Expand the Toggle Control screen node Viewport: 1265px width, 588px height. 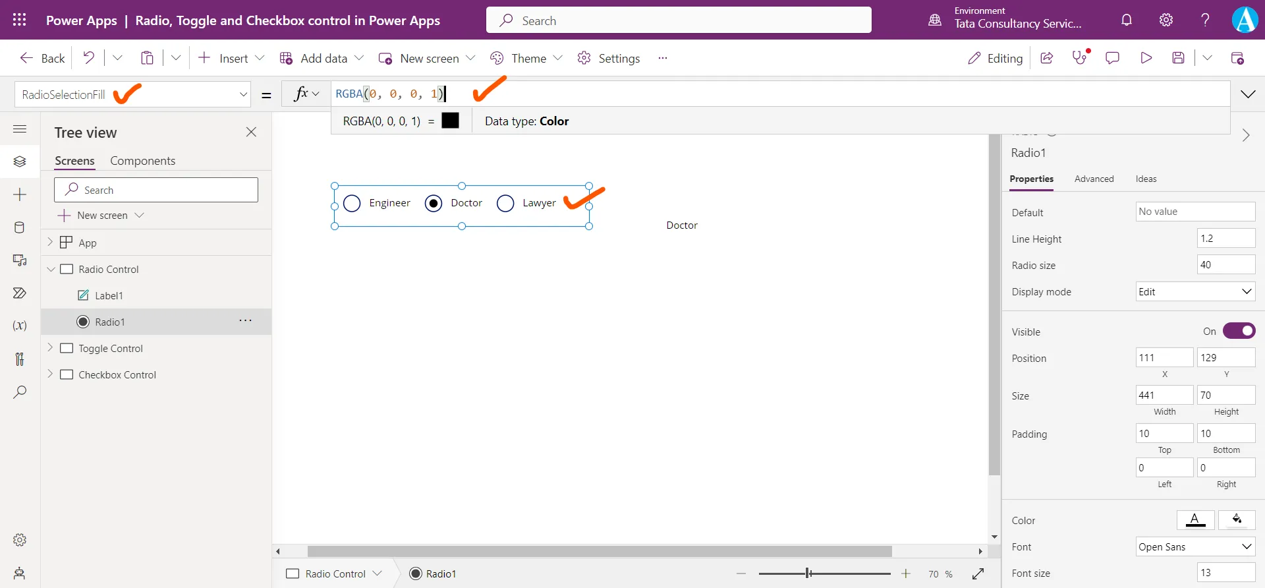pyautogui.click(x=50, y=347)
